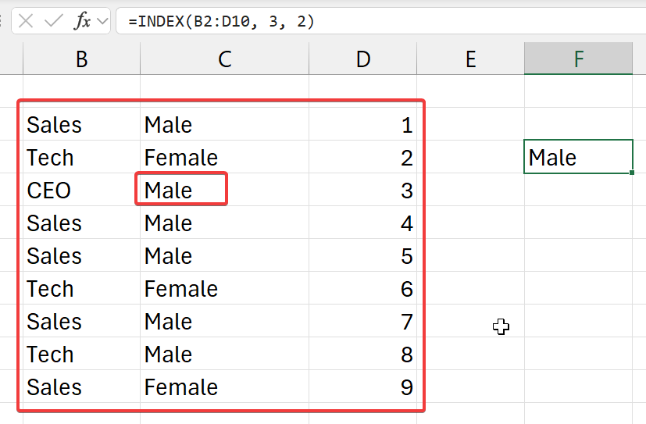646x424 pixels.
Task: Click the Cancel X icon in formula bar
Action: click(26, 21)
